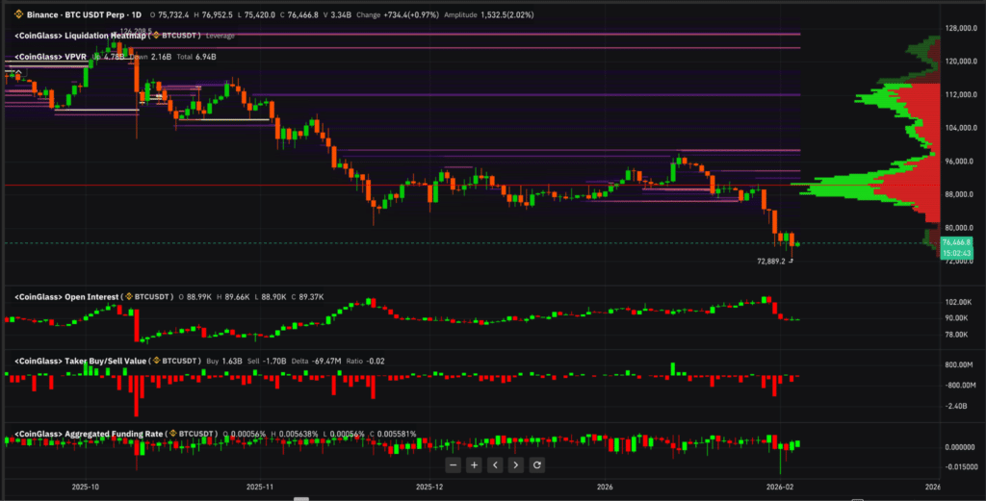
Task: Click the Taker Buy 1.63B value
Action: (224, 361)
